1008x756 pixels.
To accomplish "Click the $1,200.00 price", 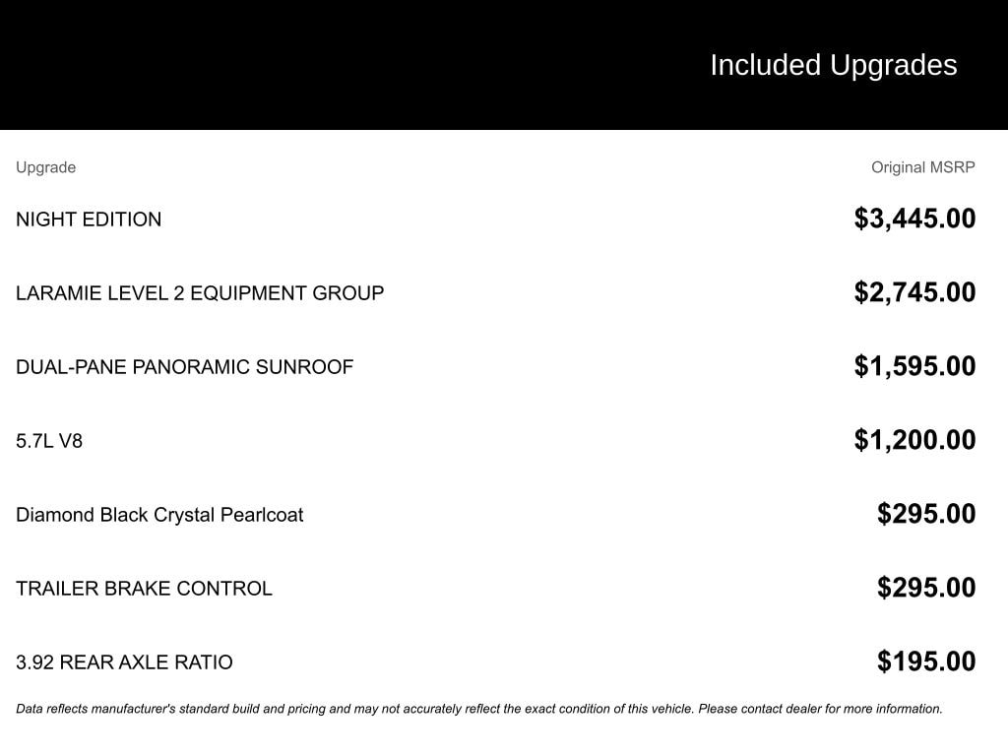I will tap(914, 440).
